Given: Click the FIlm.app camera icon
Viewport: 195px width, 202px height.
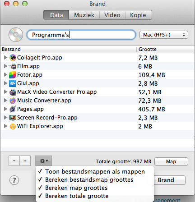Looking at the screenshot, I should pyautogui.click(x=13, y=66).
